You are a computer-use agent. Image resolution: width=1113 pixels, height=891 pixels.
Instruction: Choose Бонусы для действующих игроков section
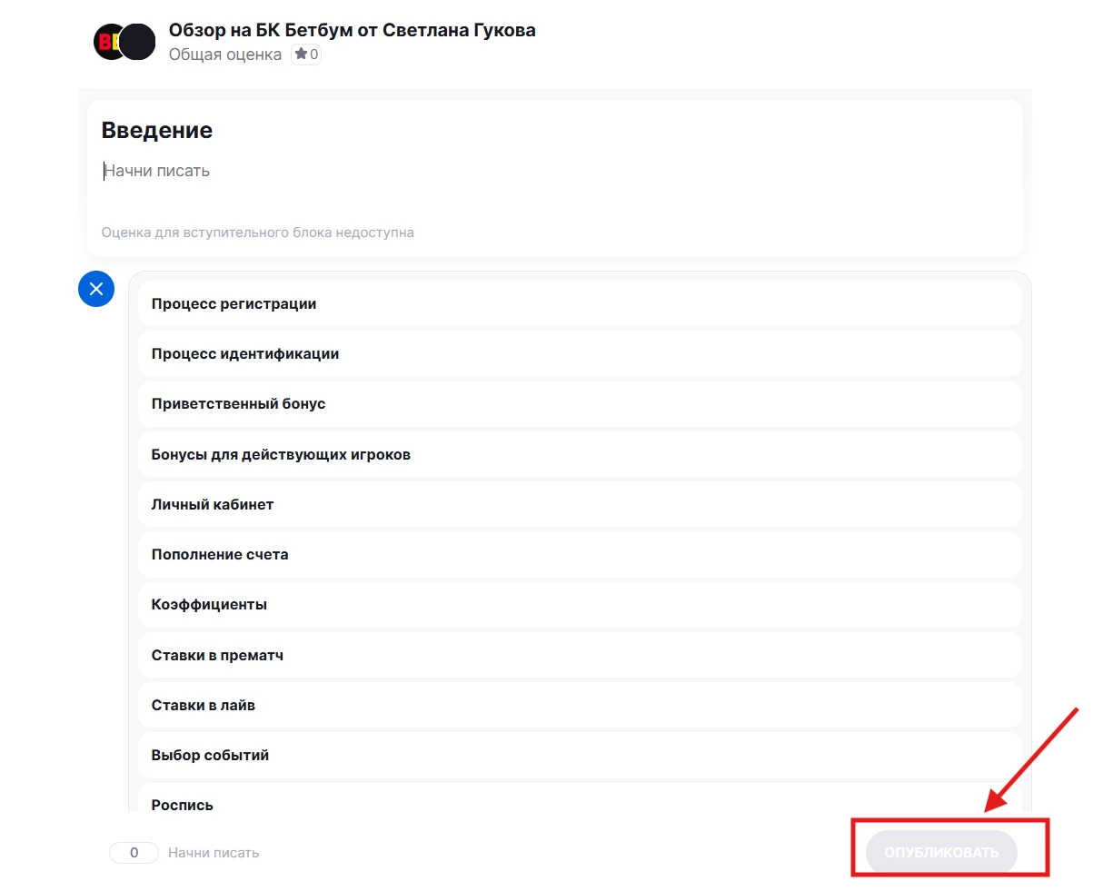pos(580,454)
